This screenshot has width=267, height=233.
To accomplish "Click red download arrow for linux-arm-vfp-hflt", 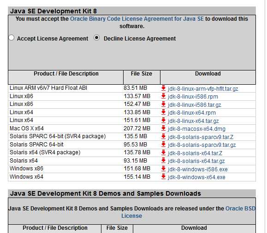I will 163,88.
